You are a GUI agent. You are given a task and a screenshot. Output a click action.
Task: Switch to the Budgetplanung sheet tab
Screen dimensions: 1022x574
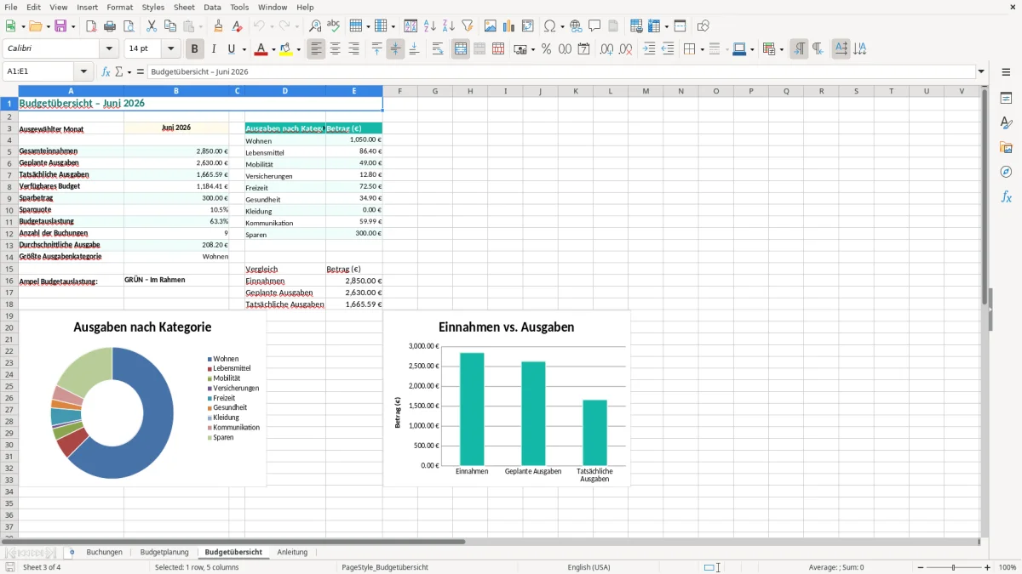tap(164, 553)
